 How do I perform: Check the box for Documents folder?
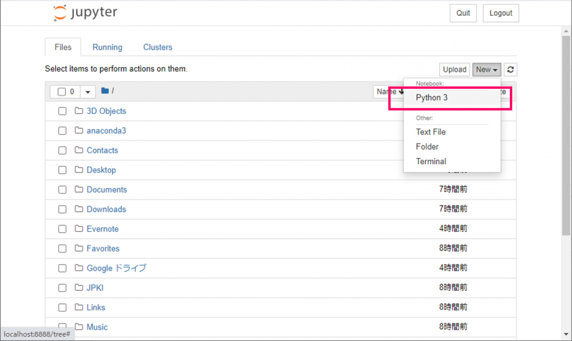click(x=63, y=190)
